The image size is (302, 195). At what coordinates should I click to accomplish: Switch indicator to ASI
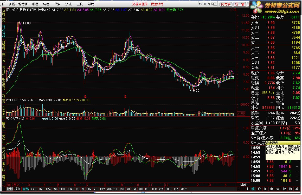tap(95, 189)
